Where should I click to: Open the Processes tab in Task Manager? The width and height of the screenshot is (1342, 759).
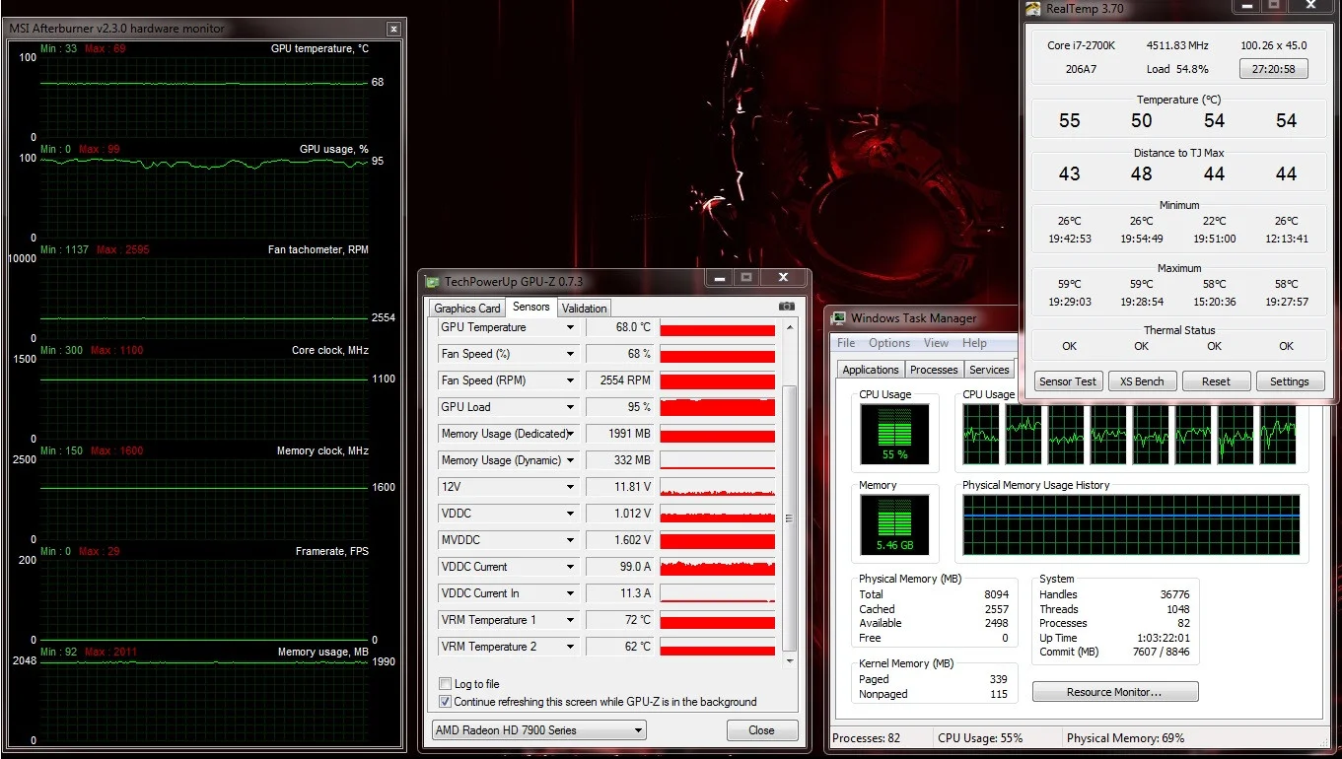(934, 370)
